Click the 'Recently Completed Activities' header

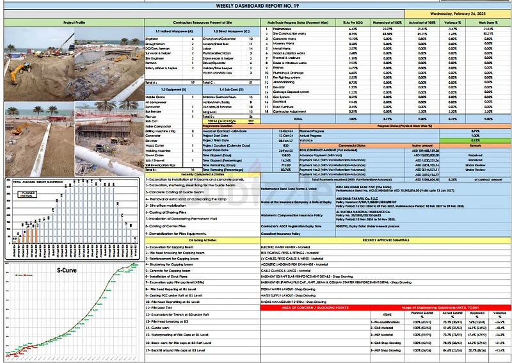coord(202,175)
